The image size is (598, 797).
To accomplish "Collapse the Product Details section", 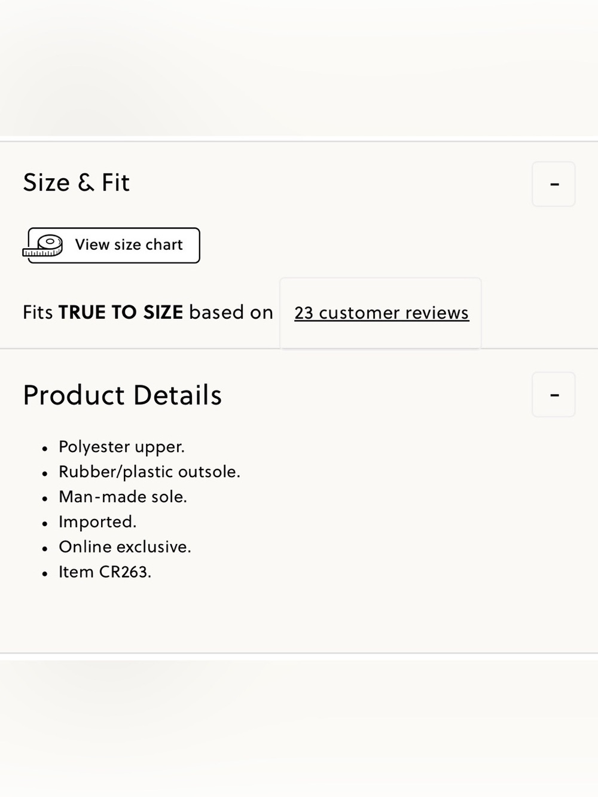I will point(554,395).
